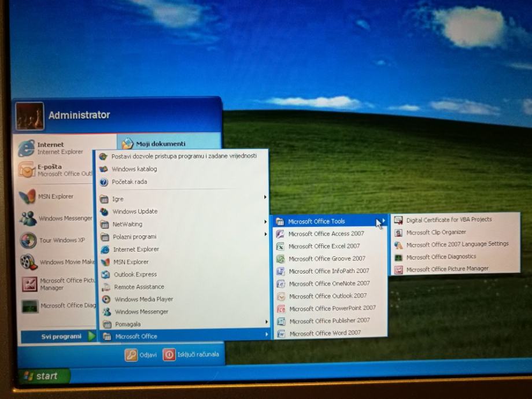532x399 pixels.
Task: Click the Polazni programi folder icon
Action: click(105, 237)
